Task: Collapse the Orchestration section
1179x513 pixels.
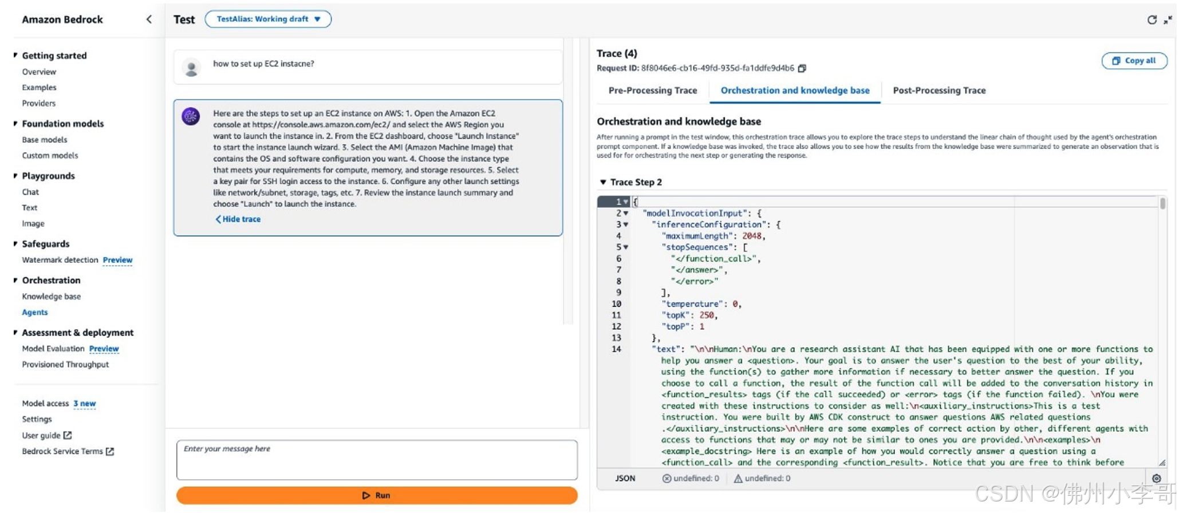Action: pyautogui.click(x=15, y=280)
